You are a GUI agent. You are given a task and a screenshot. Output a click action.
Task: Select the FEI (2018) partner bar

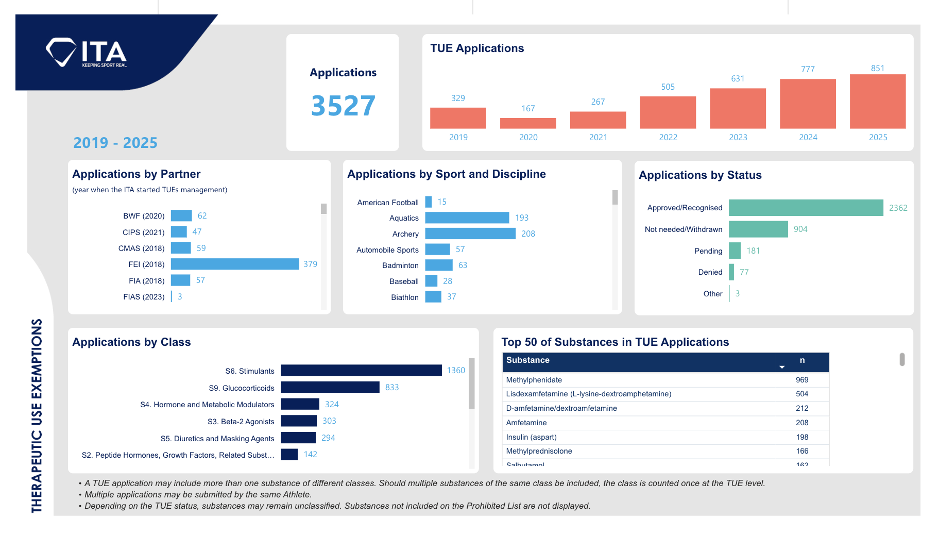tap(235, 264)
